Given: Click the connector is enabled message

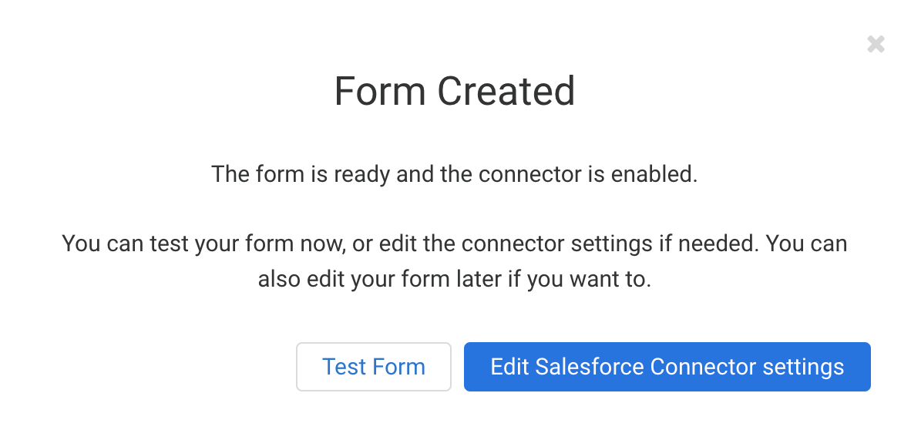Looking at the screenshot, I should pos(455,174).
